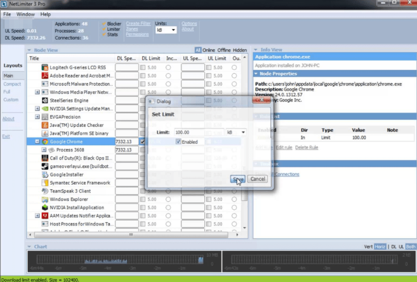Click the EVGAPrecision app icon
417x282 pixels.
coord(45,117)
